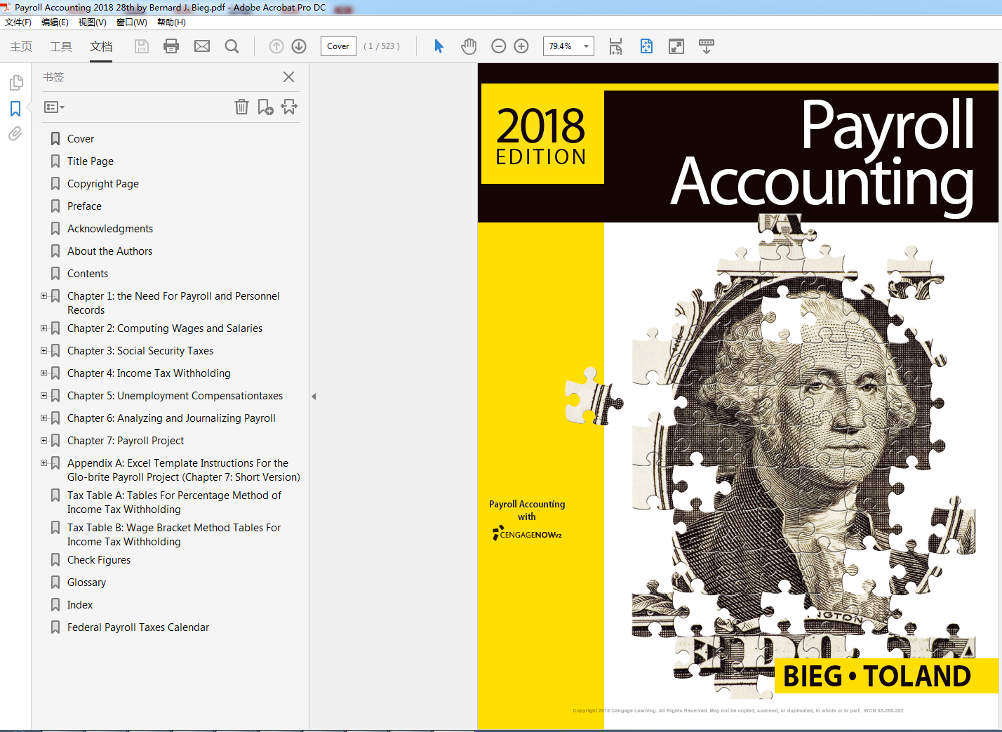The image size is (1002, 732).
Task: Open the Attachments paperclip panel
Action: [15, 133]
